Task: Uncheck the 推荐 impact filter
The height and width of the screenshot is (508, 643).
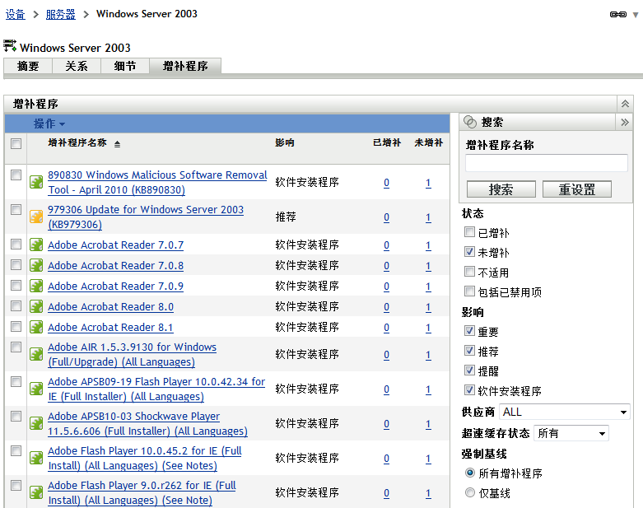Action: 469,350
